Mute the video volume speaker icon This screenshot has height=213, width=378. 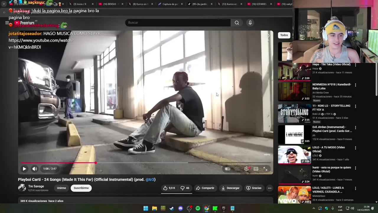point(35,169)
